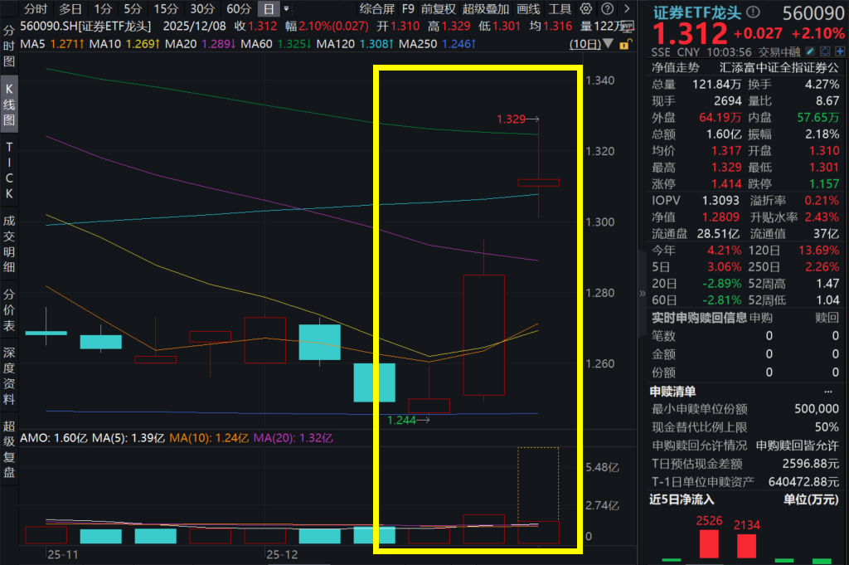
Task: Click the 工具 gear icon
Action: point(586,10)
